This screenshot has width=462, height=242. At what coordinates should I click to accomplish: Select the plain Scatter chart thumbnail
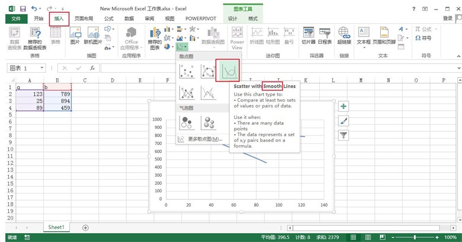tap(187, 71)
